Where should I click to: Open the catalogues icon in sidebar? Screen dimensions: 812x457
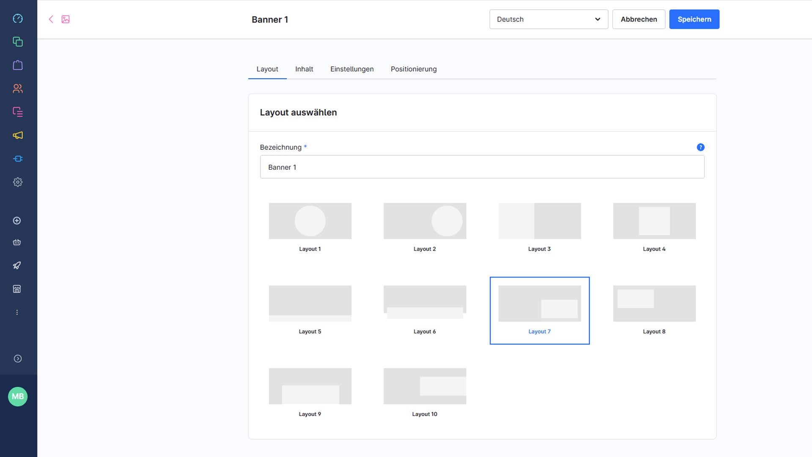pos(18,42)
